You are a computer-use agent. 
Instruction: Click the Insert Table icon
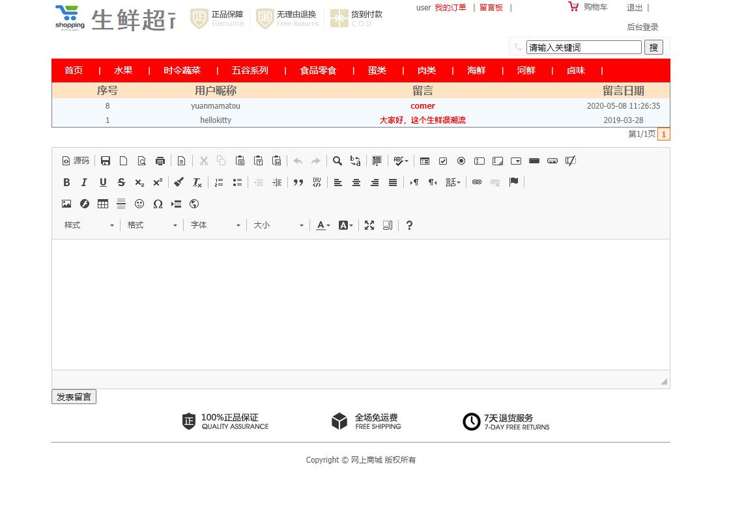coord(103,204)
